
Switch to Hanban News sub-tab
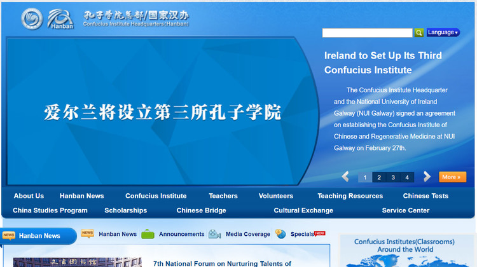click(118, 234)
